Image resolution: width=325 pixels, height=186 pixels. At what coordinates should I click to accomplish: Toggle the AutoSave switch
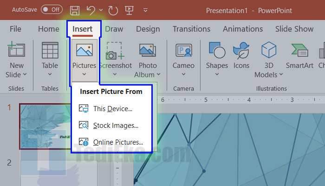click(52, 10)
